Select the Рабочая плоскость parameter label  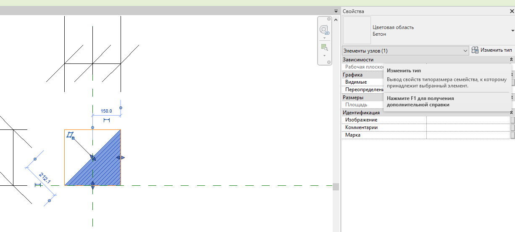click(x=364, y=67)
